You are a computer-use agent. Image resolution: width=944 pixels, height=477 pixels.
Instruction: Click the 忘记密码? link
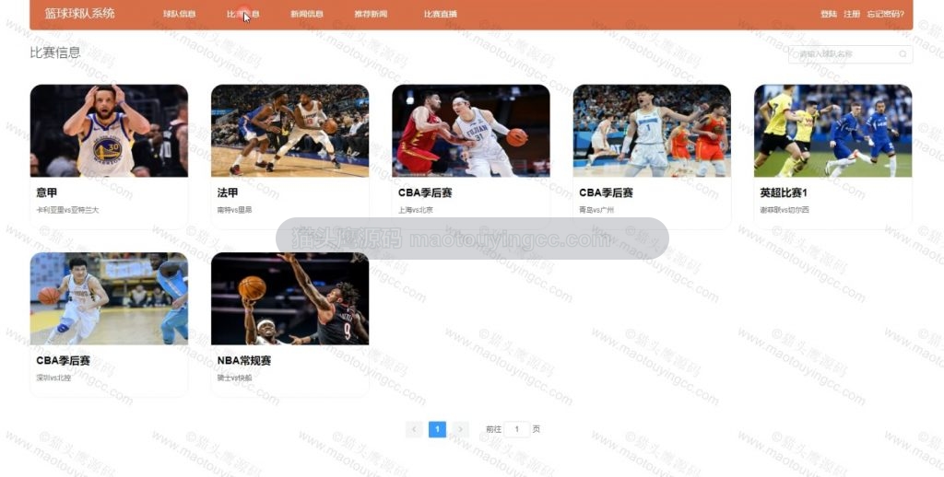[885, 14]
